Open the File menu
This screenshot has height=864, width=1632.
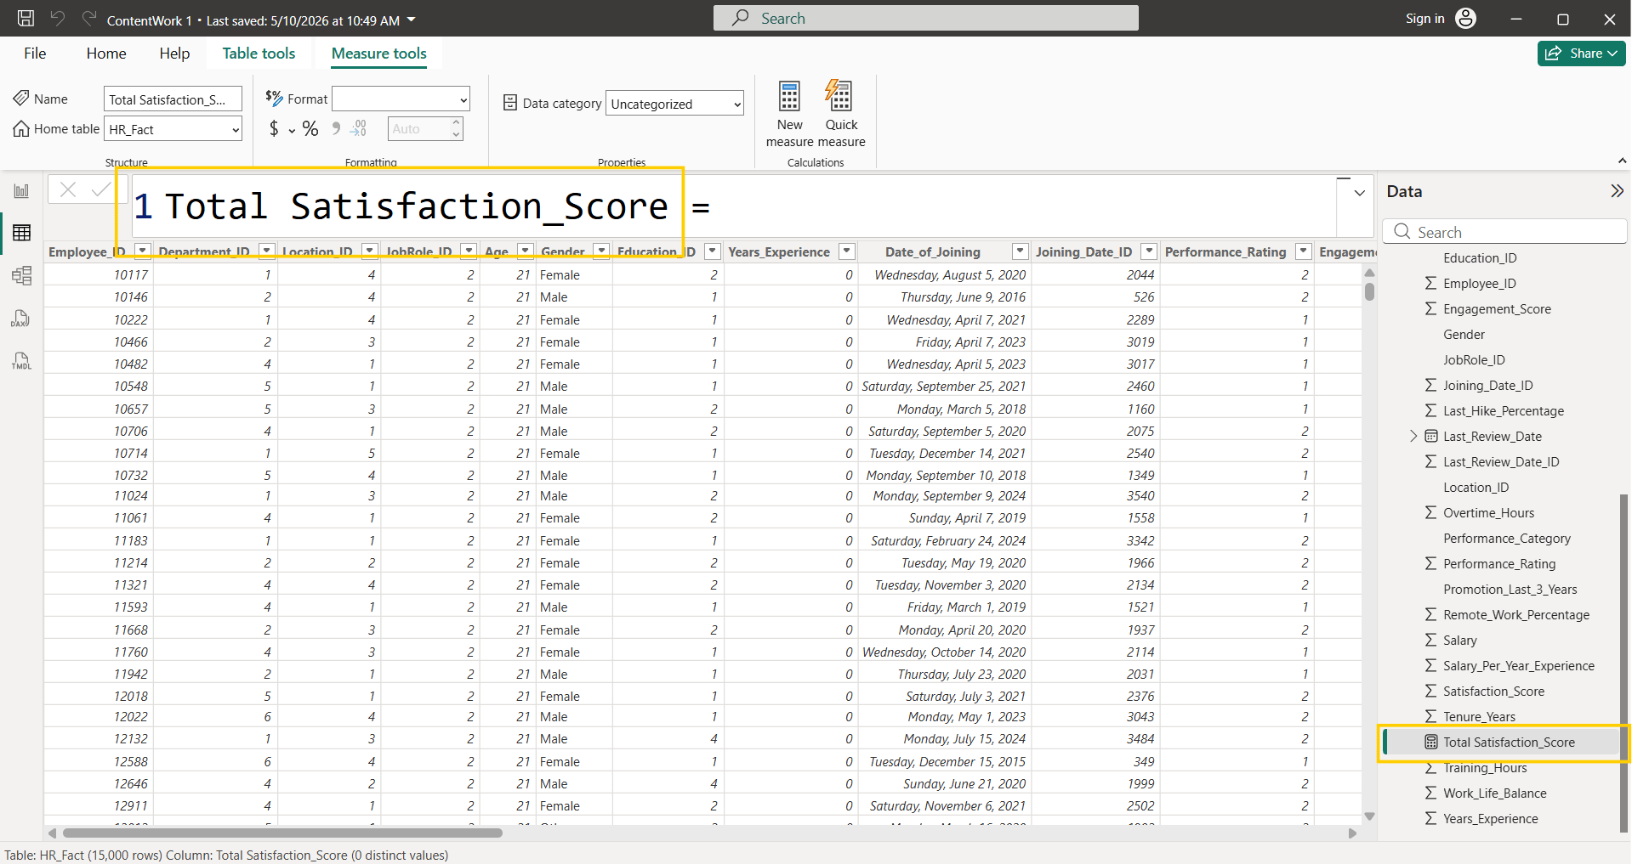coord(35,54)
